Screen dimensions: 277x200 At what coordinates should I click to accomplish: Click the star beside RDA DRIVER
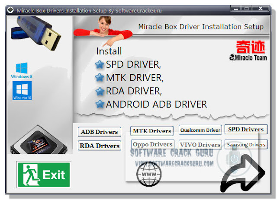coord(100,91)
